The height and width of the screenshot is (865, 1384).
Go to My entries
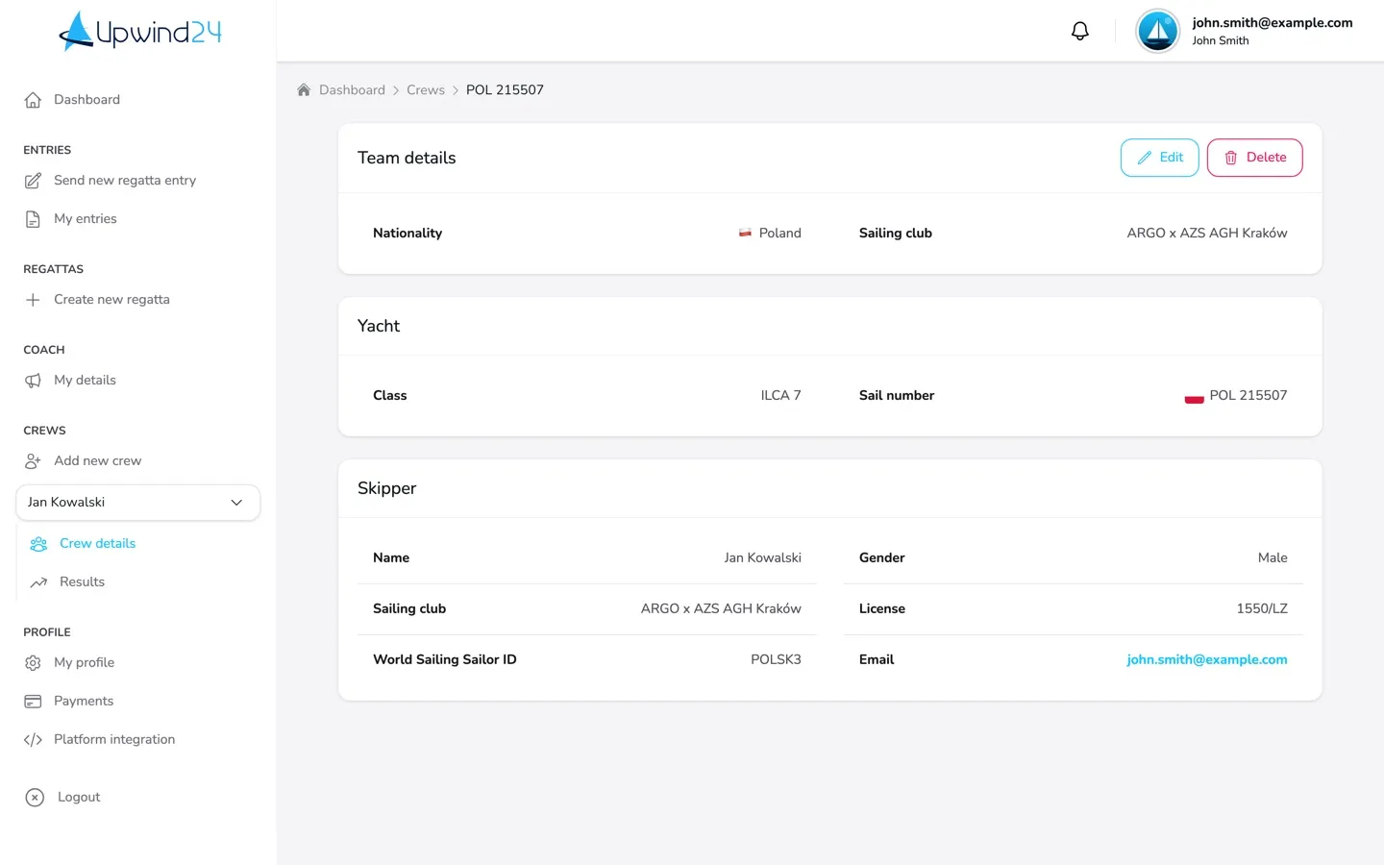pos(86,219)
